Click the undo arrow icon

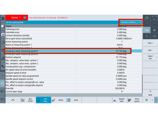point(147,24)
